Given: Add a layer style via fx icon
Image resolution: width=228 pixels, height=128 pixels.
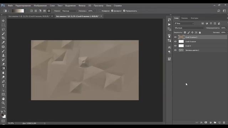Looking at the screenshot, I should [x=201, y=123].
